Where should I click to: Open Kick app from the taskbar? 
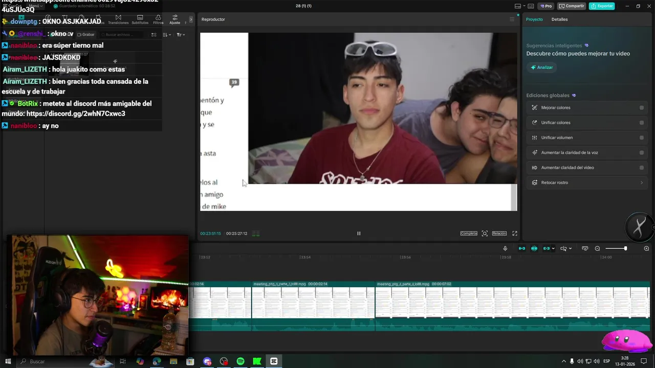click(257, 361)
